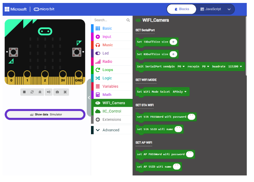Click the Music headphones icon
Screen dimensions: 254x182
[x=98, y=45]
